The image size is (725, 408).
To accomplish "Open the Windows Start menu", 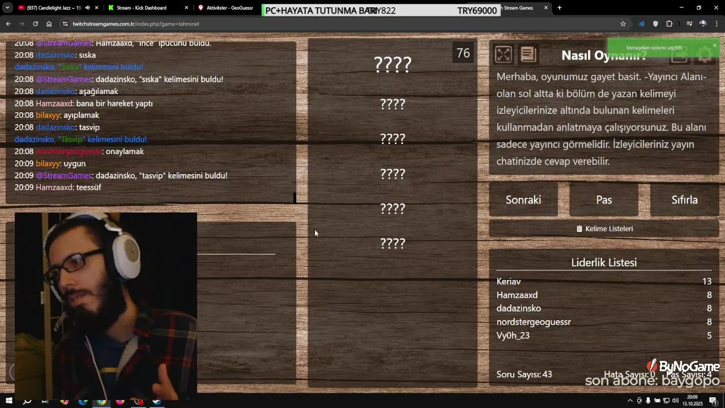I will click(x=8, y=401).
